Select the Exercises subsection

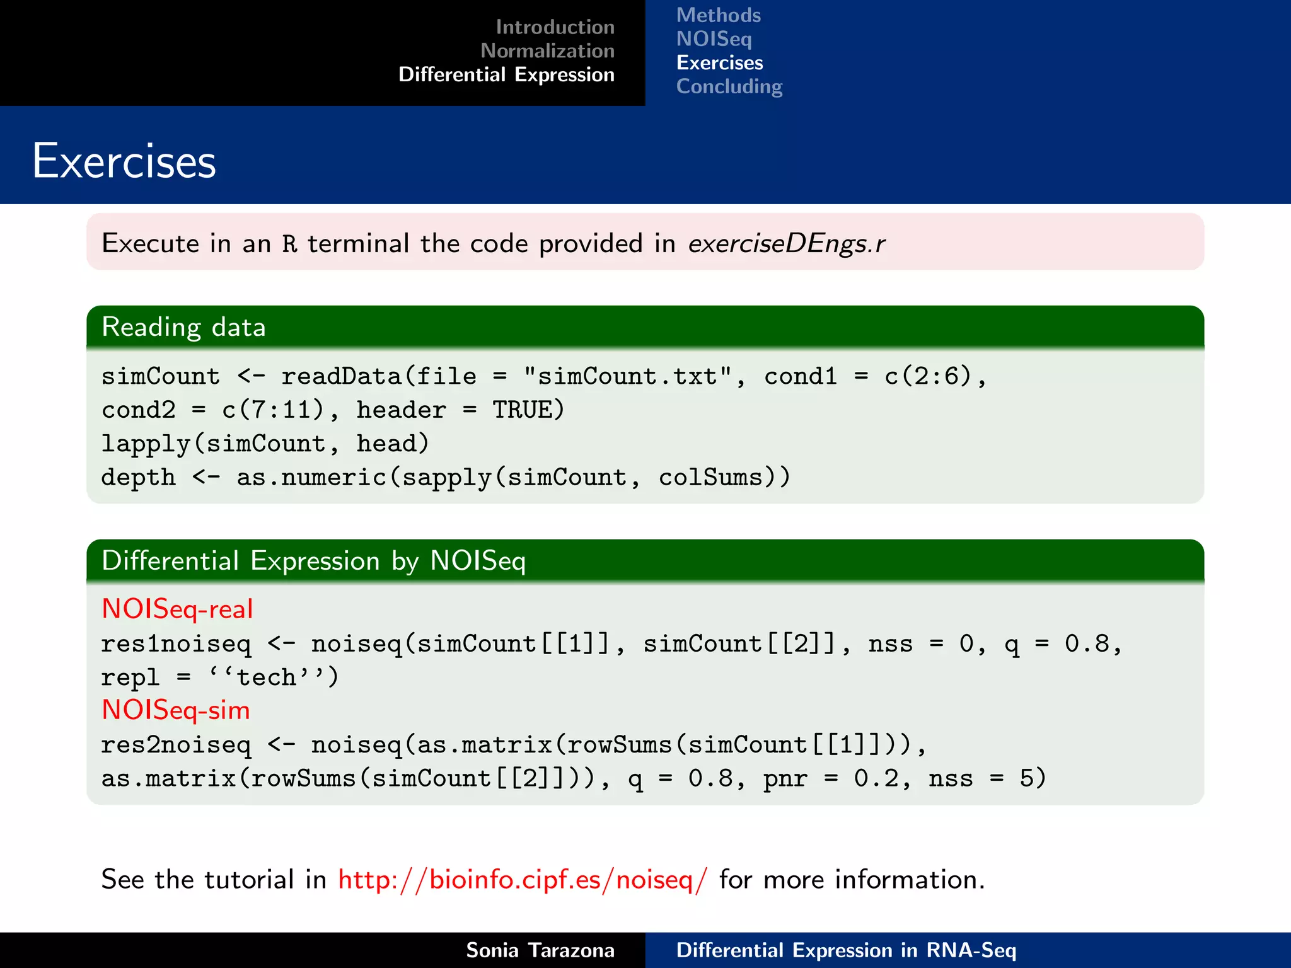tap(720, 63)
